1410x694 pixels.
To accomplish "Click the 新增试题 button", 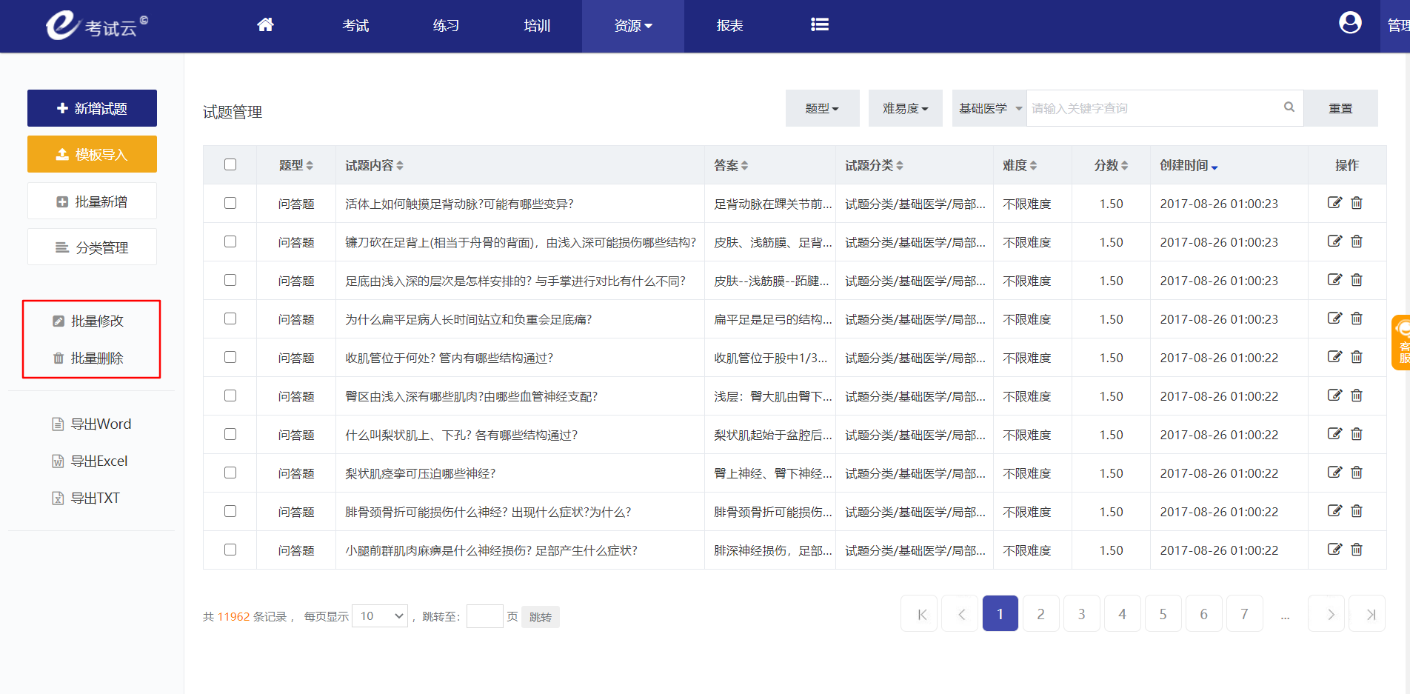I will (x=92, y=108).
